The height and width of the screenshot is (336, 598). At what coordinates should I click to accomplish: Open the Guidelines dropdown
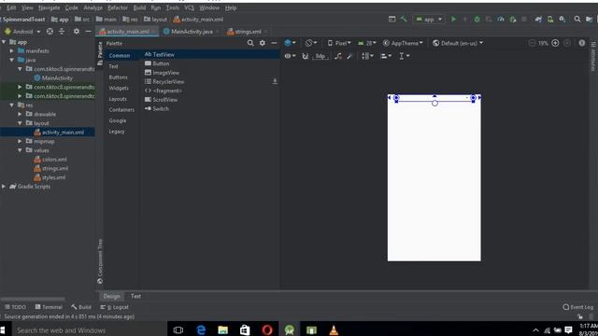tap(404, 56)
